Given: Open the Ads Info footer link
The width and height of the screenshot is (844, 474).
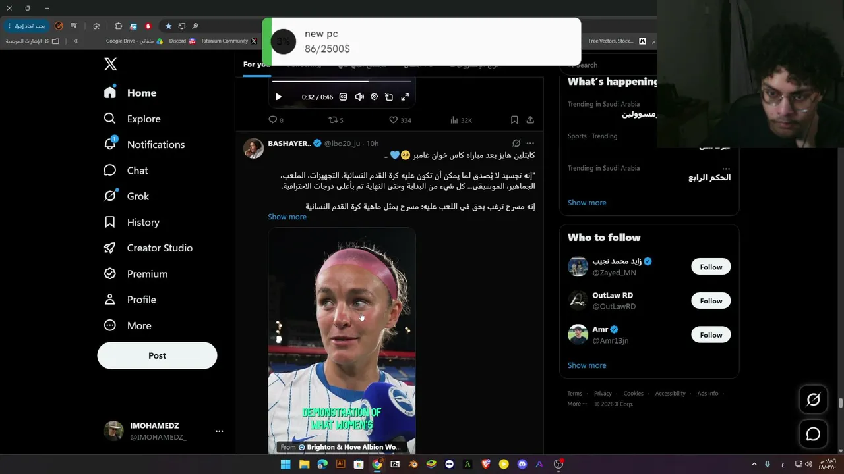Looking at the screenshot, I should tap(708, 394).
